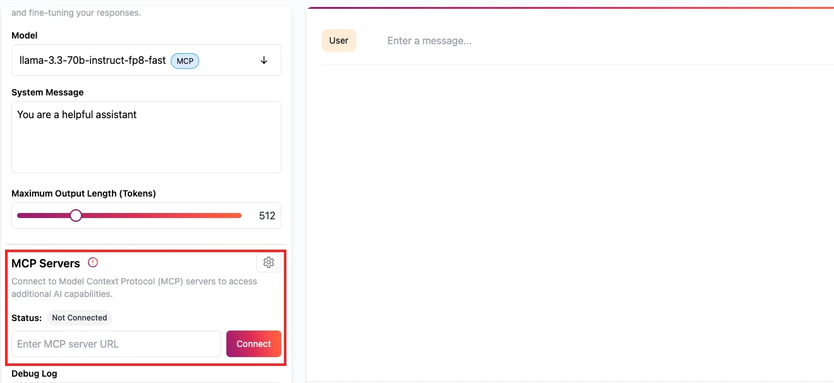Open the llama-3.3-70b-instruct-fp8-fast model dropdown
The height and width of the screenshot is (383, 834).
coord(146,60)
